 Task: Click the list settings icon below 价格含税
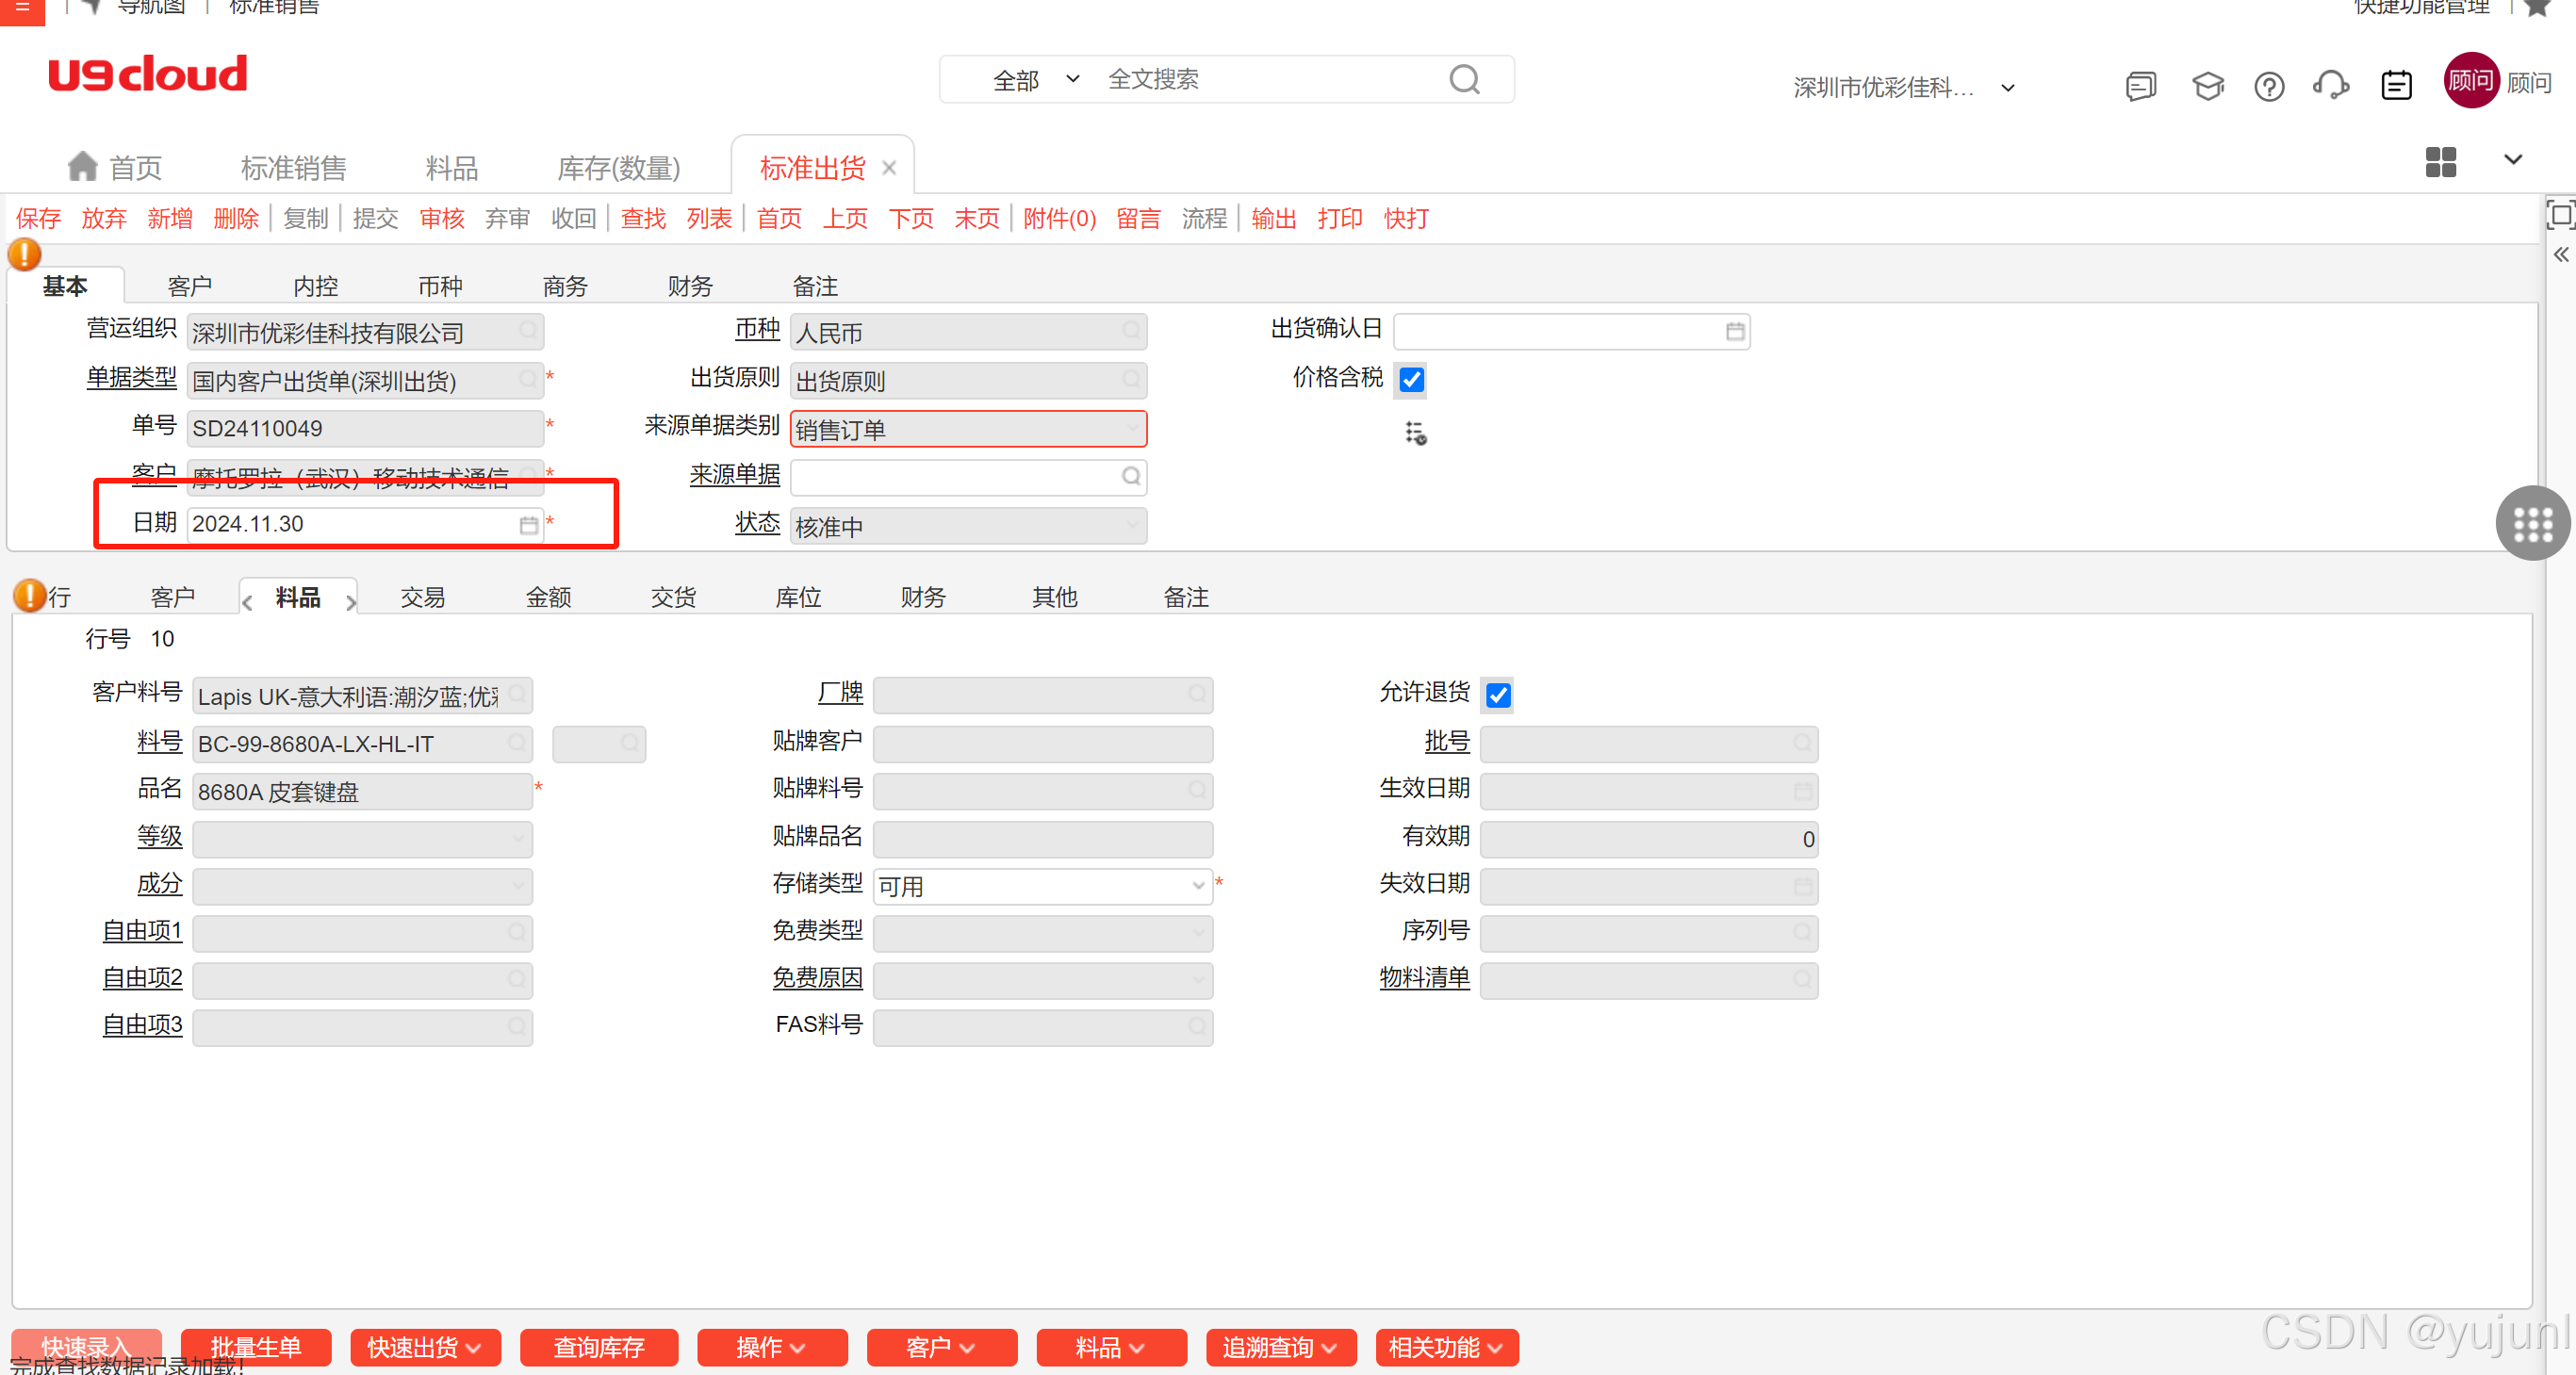1415,433
